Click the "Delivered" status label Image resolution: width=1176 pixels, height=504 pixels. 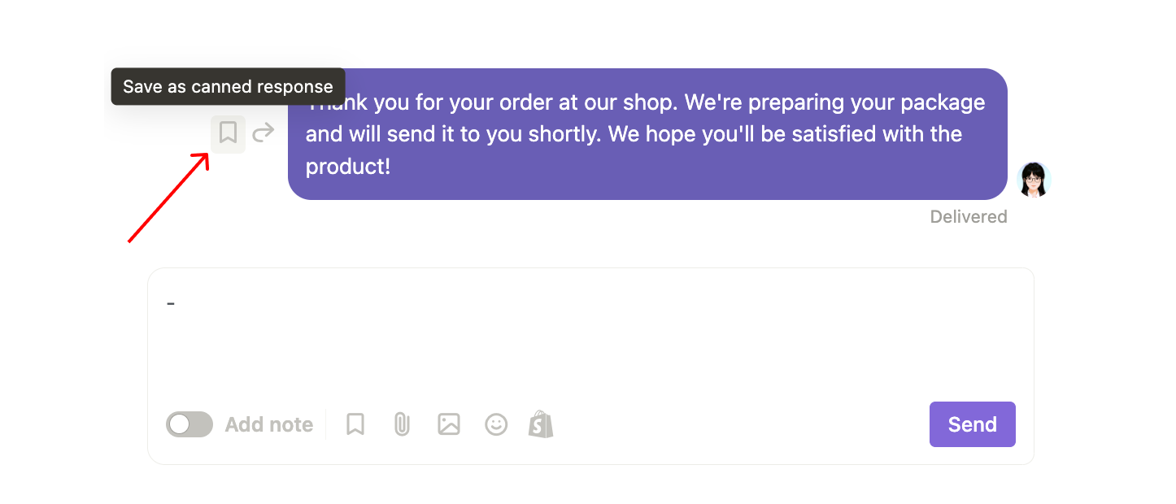969,217
